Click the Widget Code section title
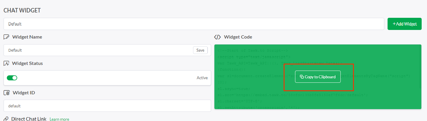This screenshot has height=121, width=427. (238, 37)
